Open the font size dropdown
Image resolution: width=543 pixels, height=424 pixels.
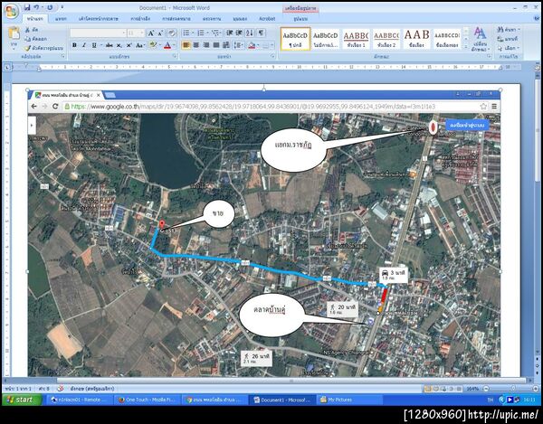(142, 33)
